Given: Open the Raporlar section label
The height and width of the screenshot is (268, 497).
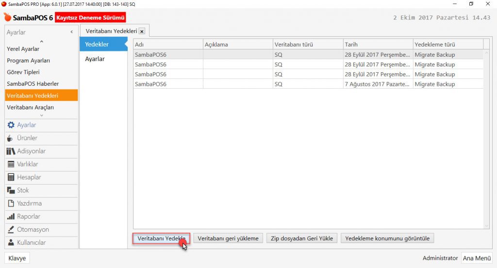Looking at the screenshot, I should [x=29, y=217].
